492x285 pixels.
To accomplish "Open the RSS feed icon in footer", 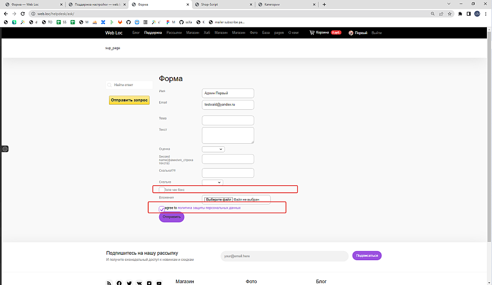I will pos(109,283).
